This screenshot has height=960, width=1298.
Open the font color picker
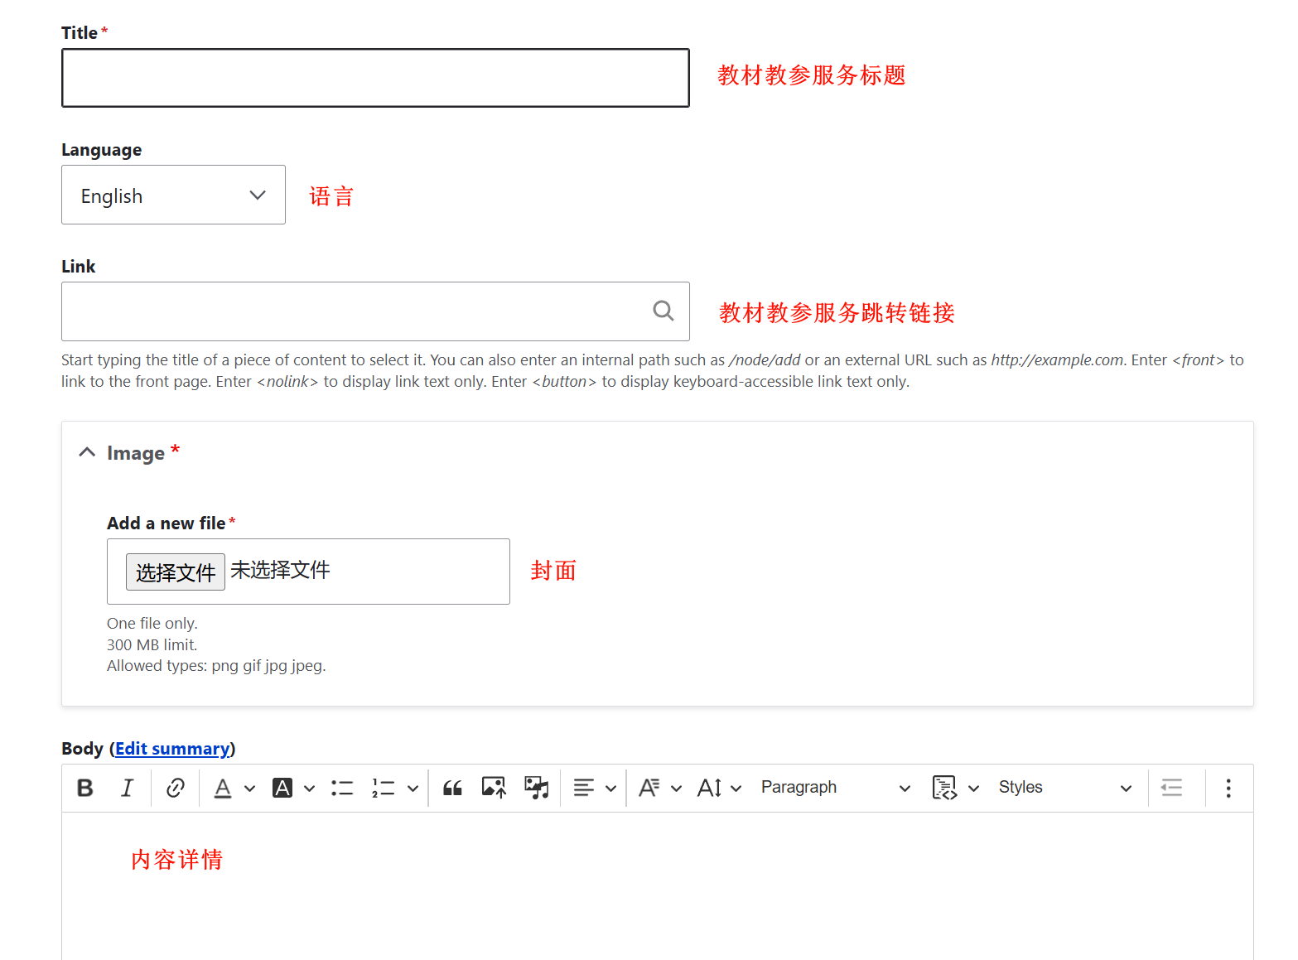(x=234, y=788)
